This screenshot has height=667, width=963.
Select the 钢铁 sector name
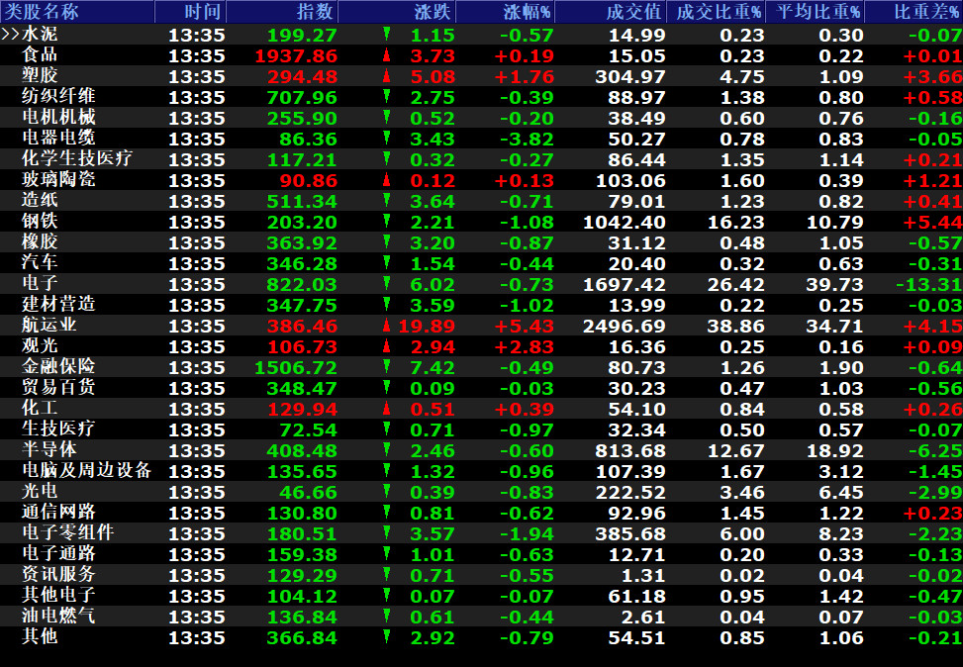pyautogui.click(x=40, y=221)
